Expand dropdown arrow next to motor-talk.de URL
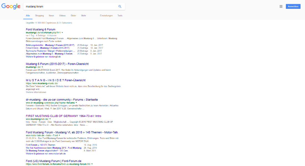This screenshot has width=305, height=166. (59, 135)
